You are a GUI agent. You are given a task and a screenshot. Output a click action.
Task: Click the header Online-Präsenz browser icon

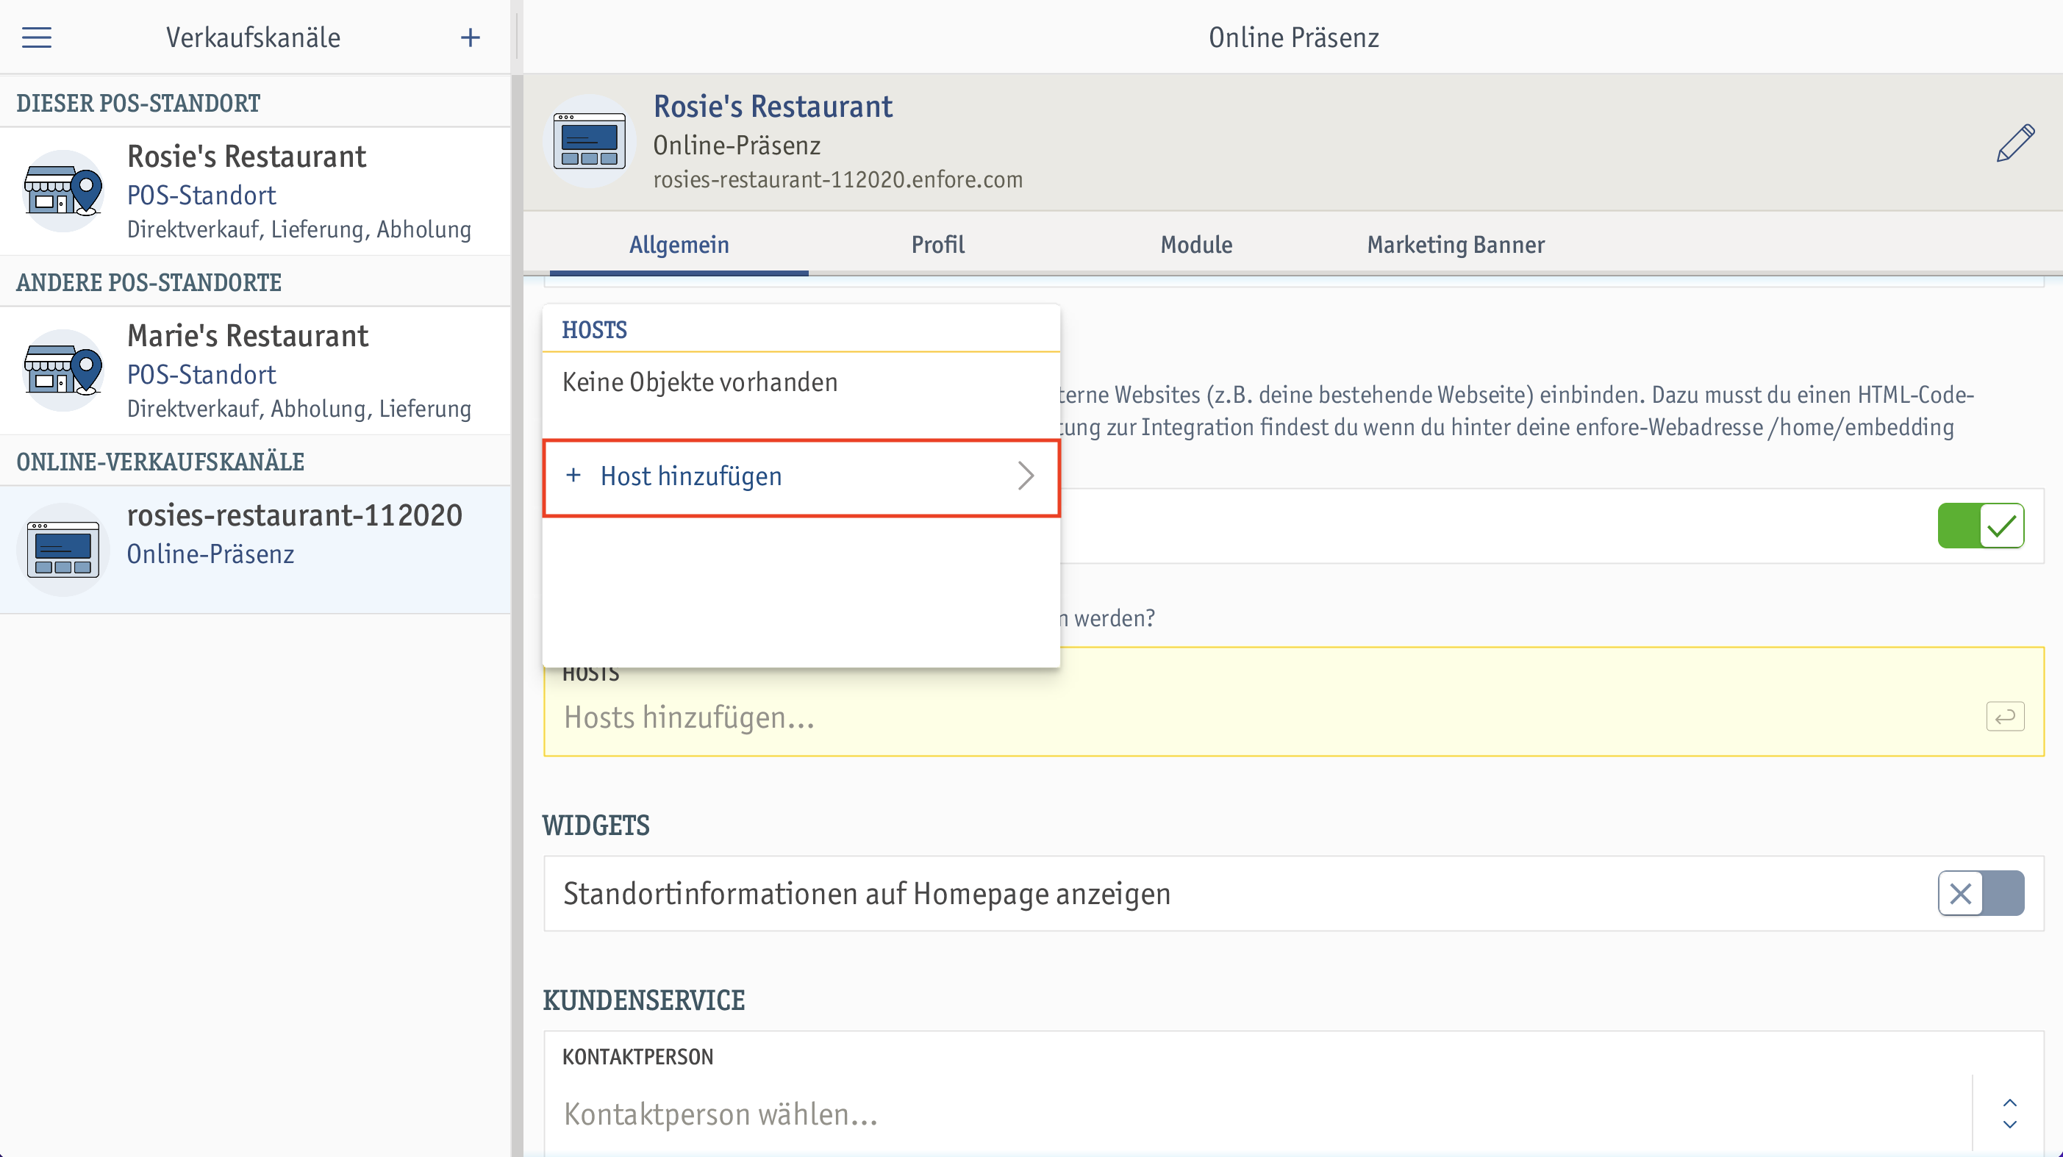pyautogui.click(x=590, y=142)
